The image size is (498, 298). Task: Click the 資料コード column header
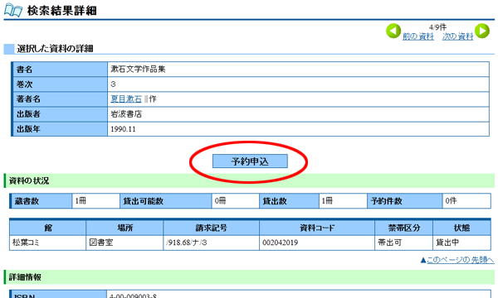(x=317, y=228)
